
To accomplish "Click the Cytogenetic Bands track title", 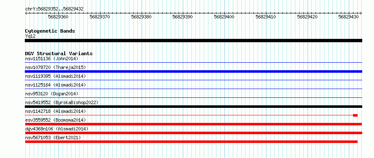I will click(x=50, y=31).
